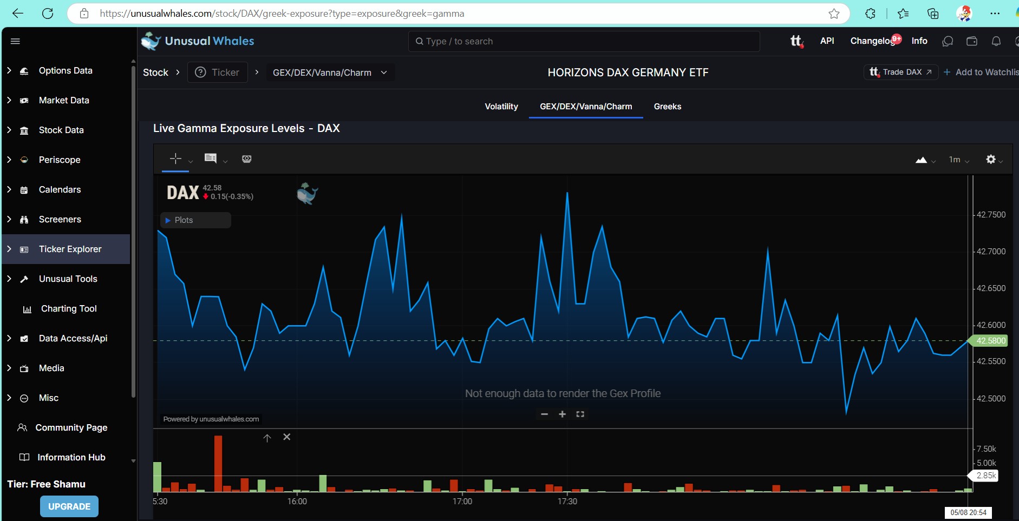Image resolution: width=1019 pixels, height=521 pixels.
Task: Open notifications bell icon in header
Action: click(x=996, y=41)
